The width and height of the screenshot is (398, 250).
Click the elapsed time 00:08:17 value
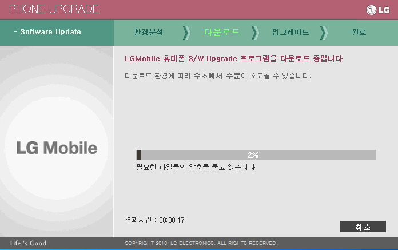click(172, 220)
